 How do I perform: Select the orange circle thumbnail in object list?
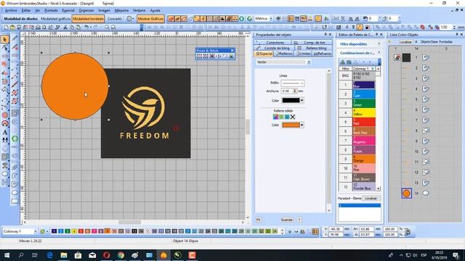(406, 194)
